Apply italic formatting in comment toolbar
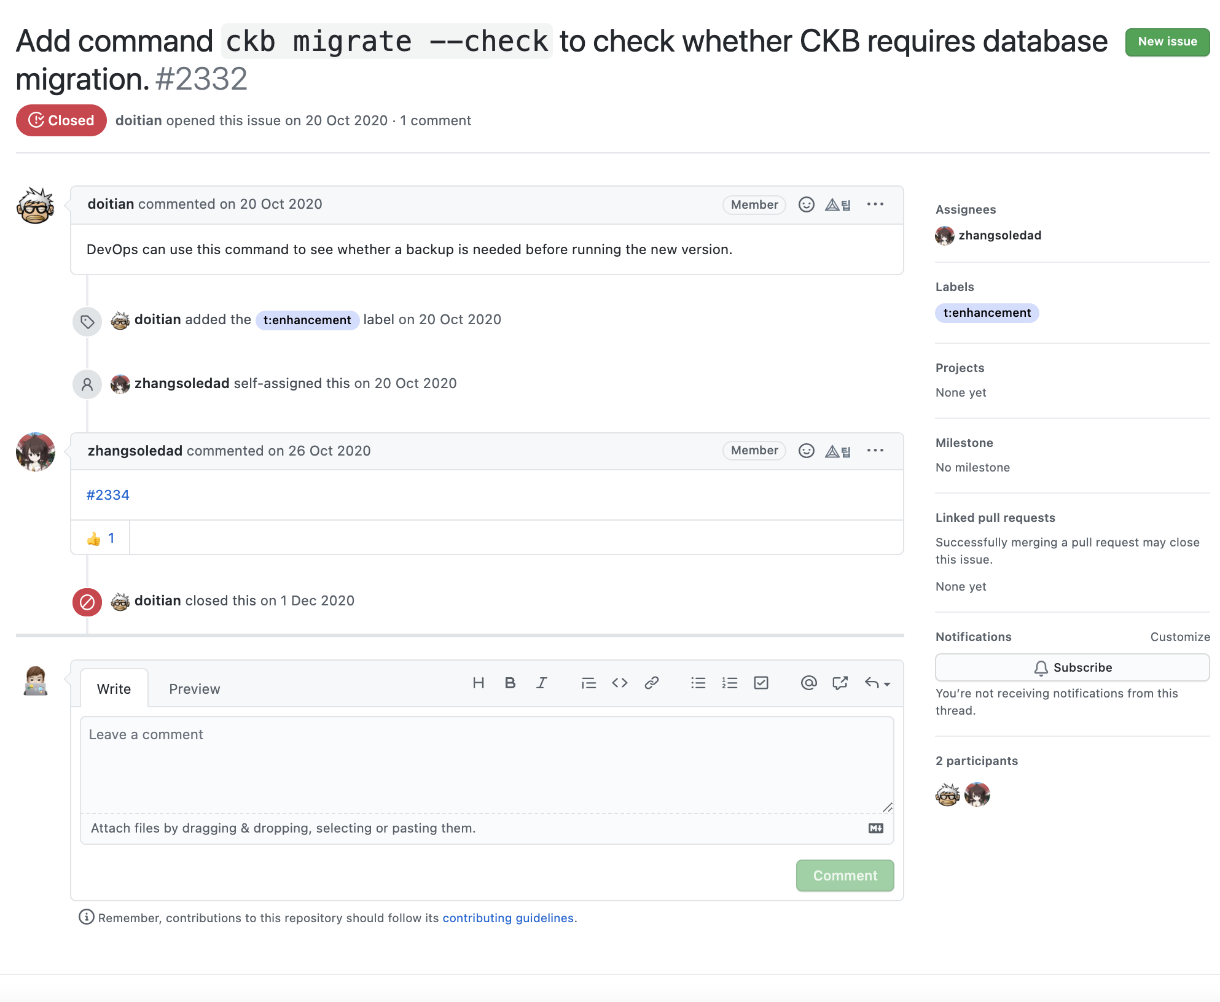The image size is (1220, 1002). click(541, 683)
